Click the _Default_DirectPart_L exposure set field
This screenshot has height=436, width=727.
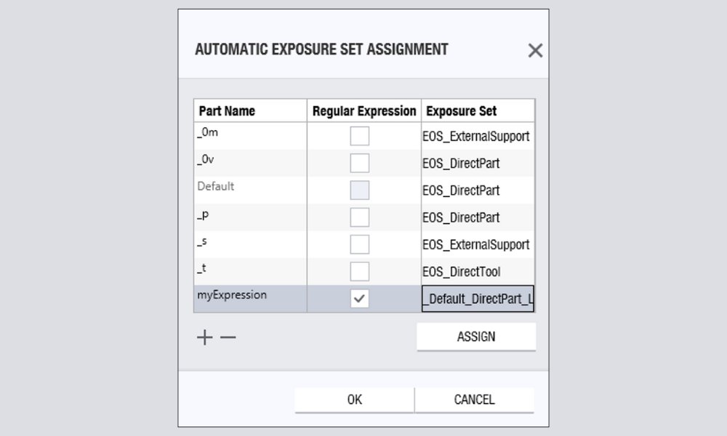[476, 299]
